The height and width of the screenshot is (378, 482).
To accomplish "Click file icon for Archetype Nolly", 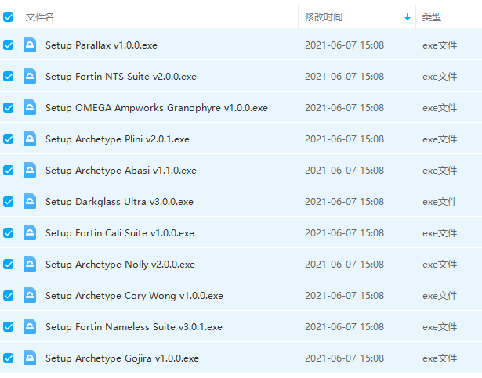I will (30, 264).
